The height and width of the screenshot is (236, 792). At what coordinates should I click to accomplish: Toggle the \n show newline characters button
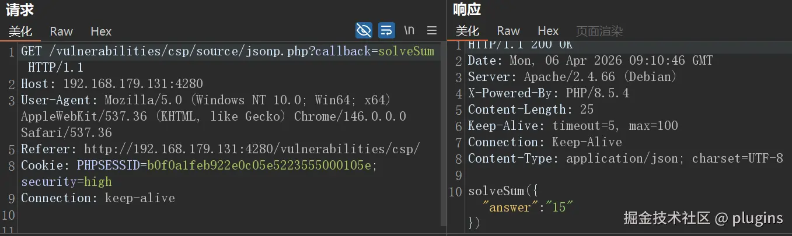pyautogui.click(x=410, y=30)
